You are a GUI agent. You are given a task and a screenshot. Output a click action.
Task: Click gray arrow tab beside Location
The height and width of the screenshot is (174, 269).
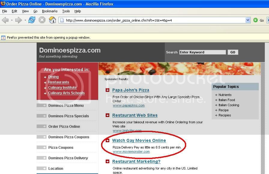pyautogui.click(x=41, y=168)
